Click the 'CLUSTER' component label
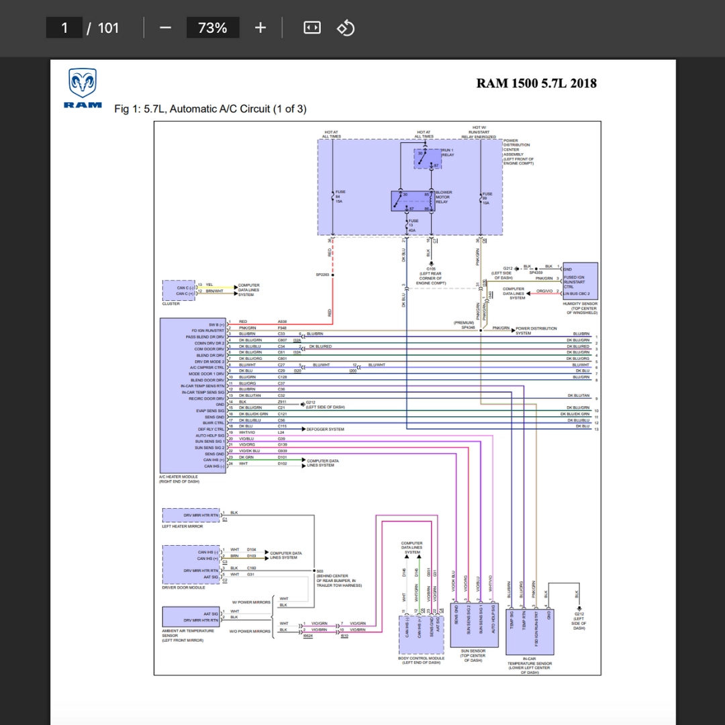The height and width of the screenshot is (725, 725). [171, 304]
